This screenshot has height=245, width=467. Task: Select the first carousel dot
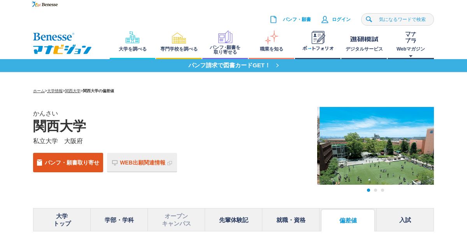[369, 190]
